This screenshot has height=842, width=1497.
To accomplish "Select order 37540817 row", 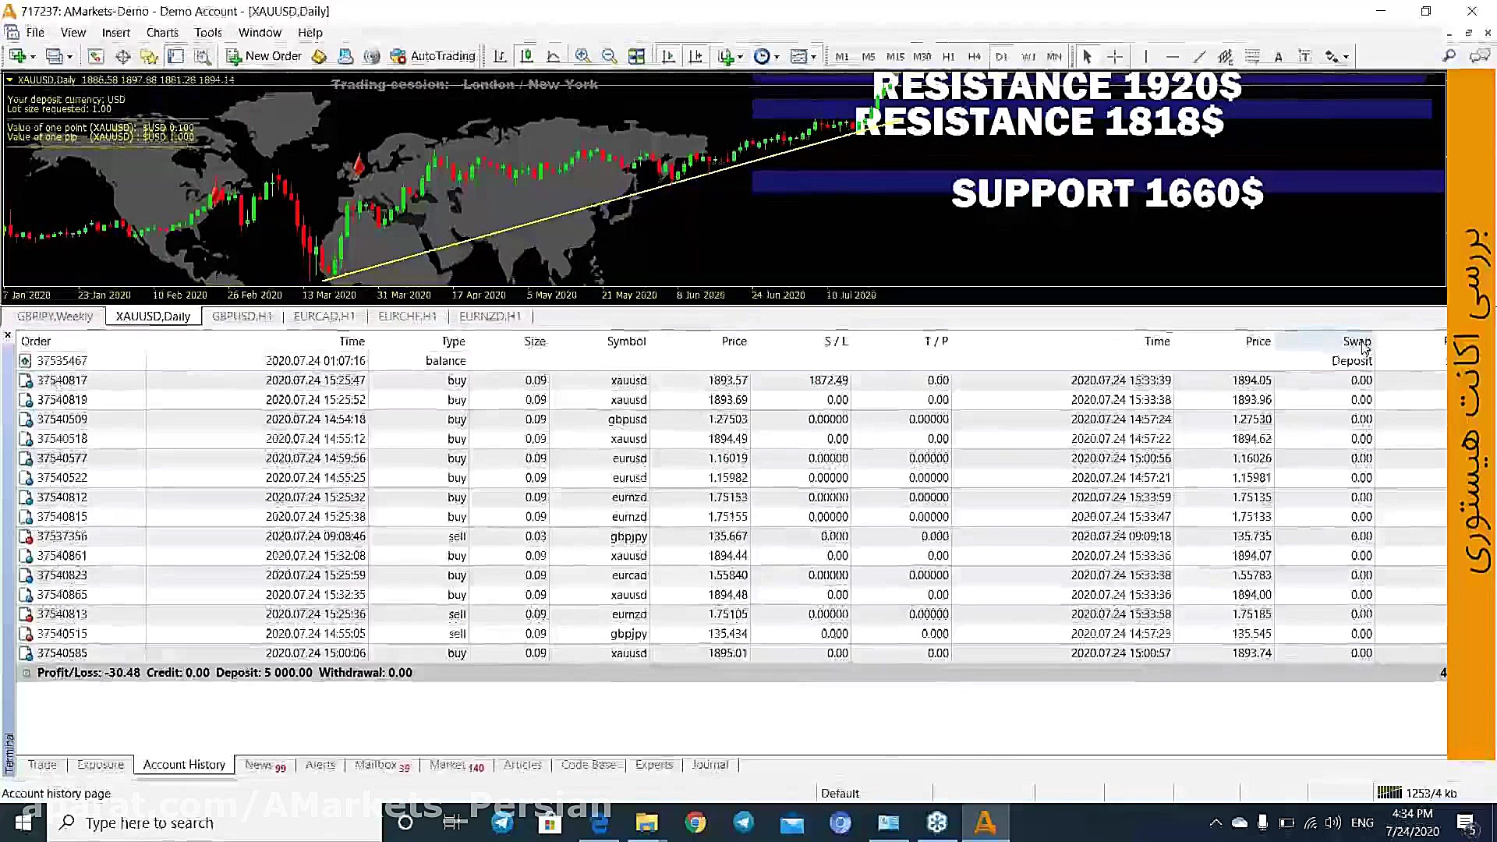I will point(62,380).
